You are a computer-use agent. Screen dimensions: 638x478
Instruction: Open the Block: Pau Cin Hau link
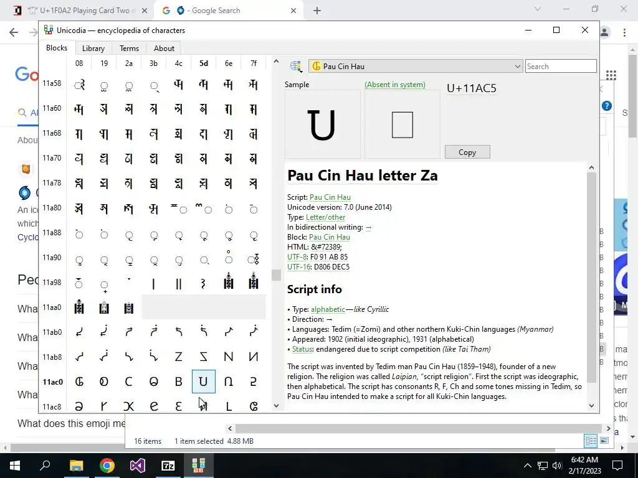point(329,237)
